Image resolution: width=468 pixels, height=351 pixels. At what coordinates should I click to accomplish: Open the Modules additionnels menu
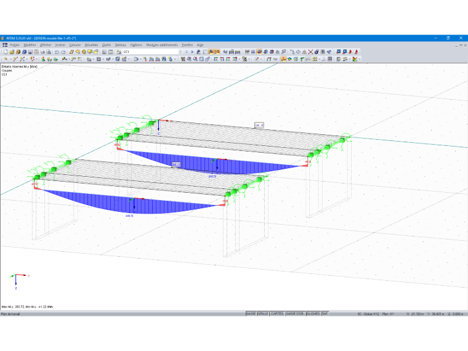click(162, 45)
